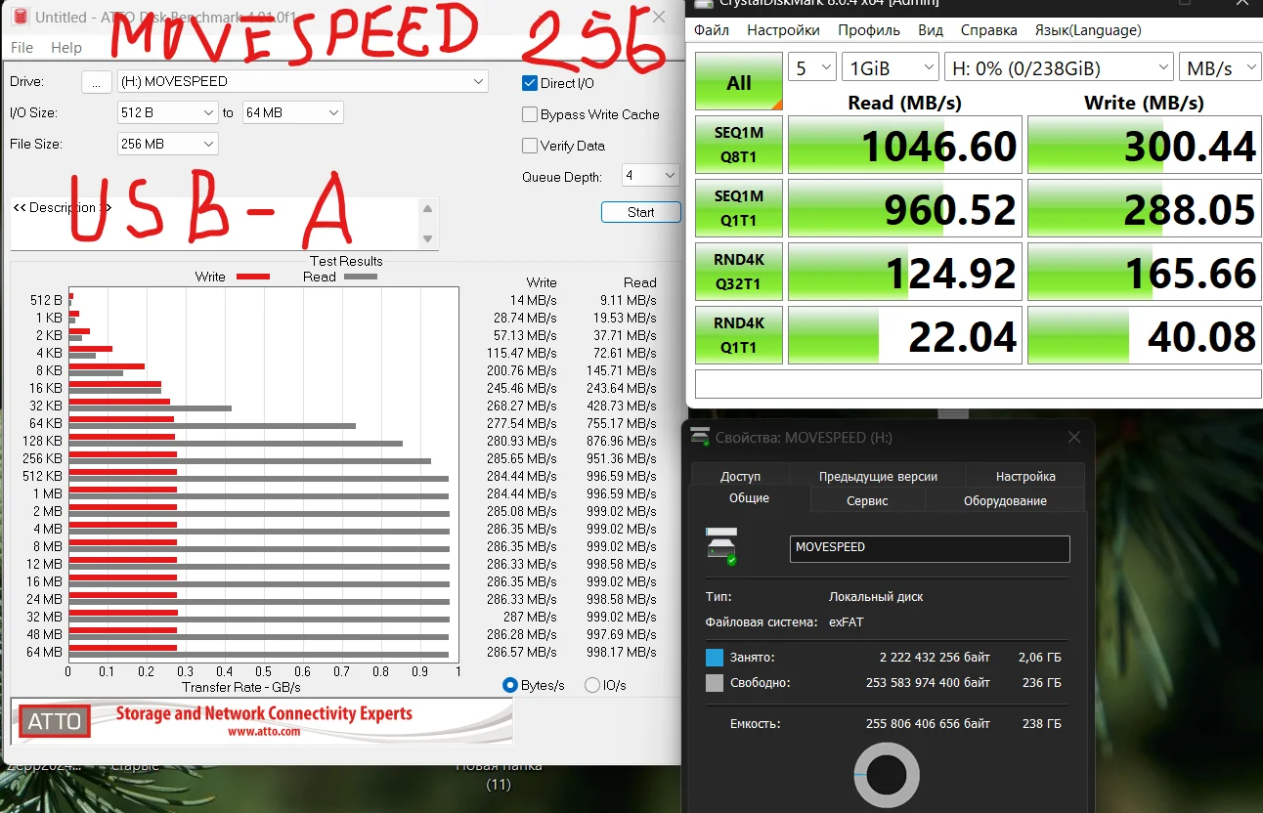Click the exFAT file system value
This screenshot has height=813, width=1263.
[x=847, y=621]
